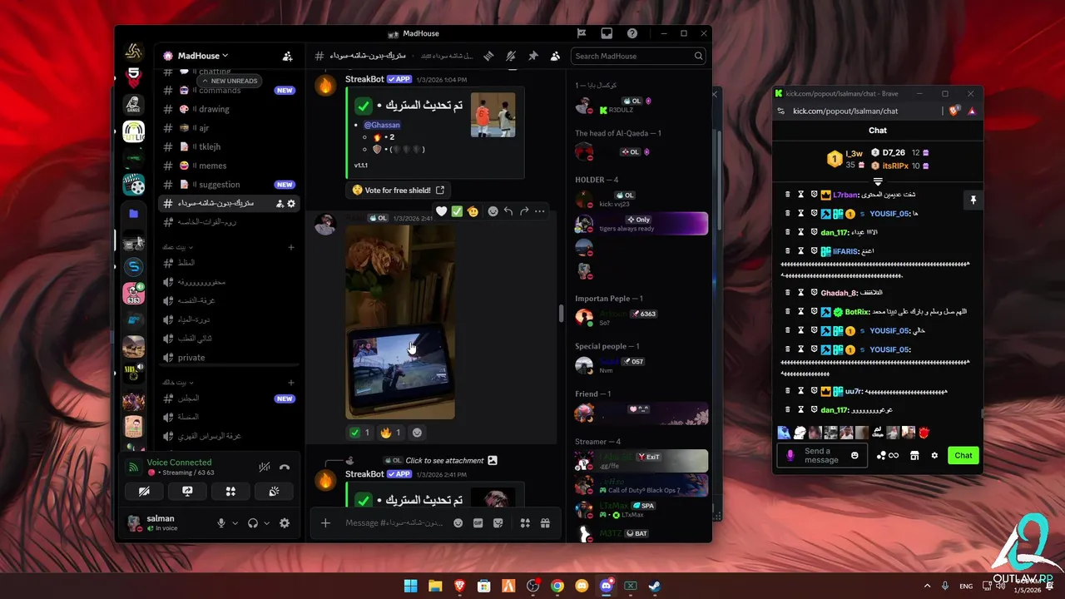Open soundboard button in voice panel
This screenshot has height=599, width=1065.
tap(274, 492)
